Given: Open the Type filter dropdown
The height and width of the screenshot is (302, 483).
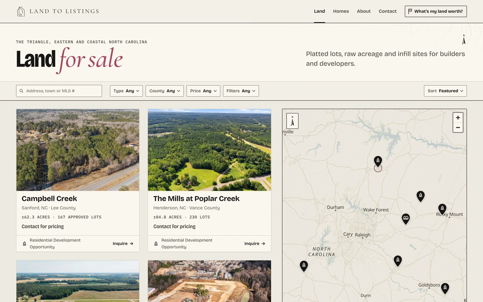Looking at the screenshot, I should (x=126, y=91).
